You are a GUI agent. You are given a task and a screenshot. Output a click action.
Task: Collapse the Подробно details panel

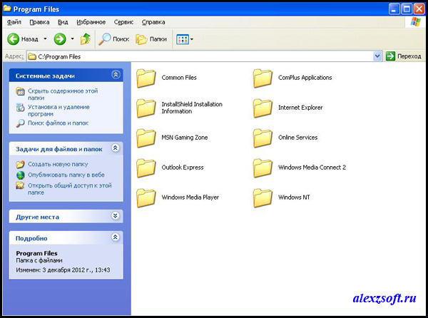pyautogui.click(x=116, y=237)
